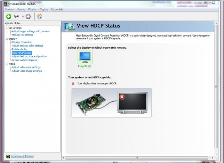Screen dimensions: 224x163
Task: Click the horizontal scrollbar at the bottom
Action: click(x=137, y=158)
